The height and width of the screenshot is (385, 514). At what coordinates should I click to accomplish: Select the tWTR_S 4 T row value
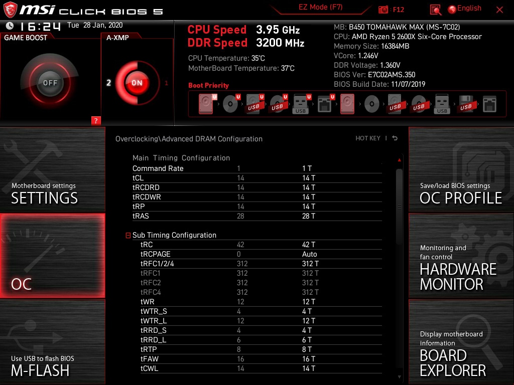coord(307,311)
